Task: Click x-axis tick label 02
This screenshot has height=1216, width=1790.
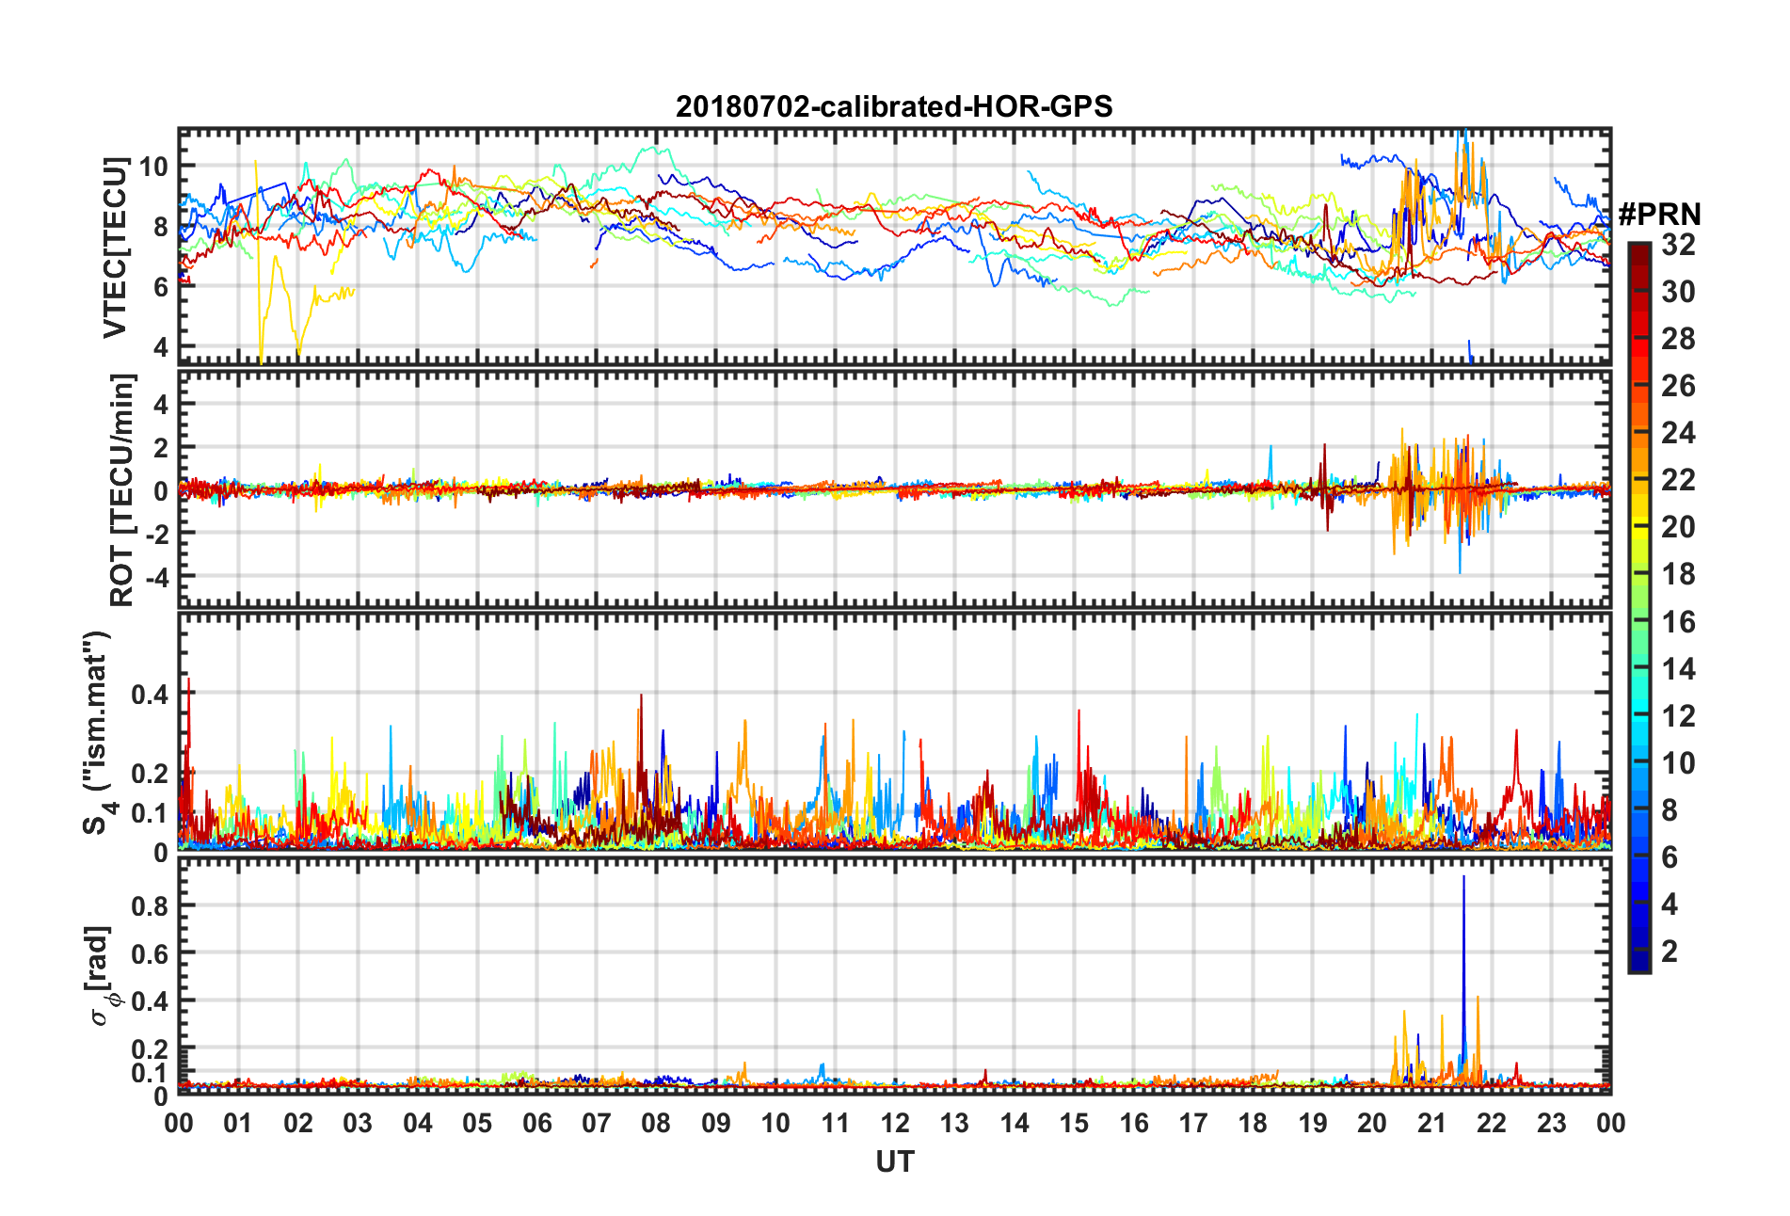Action: 298,1124
